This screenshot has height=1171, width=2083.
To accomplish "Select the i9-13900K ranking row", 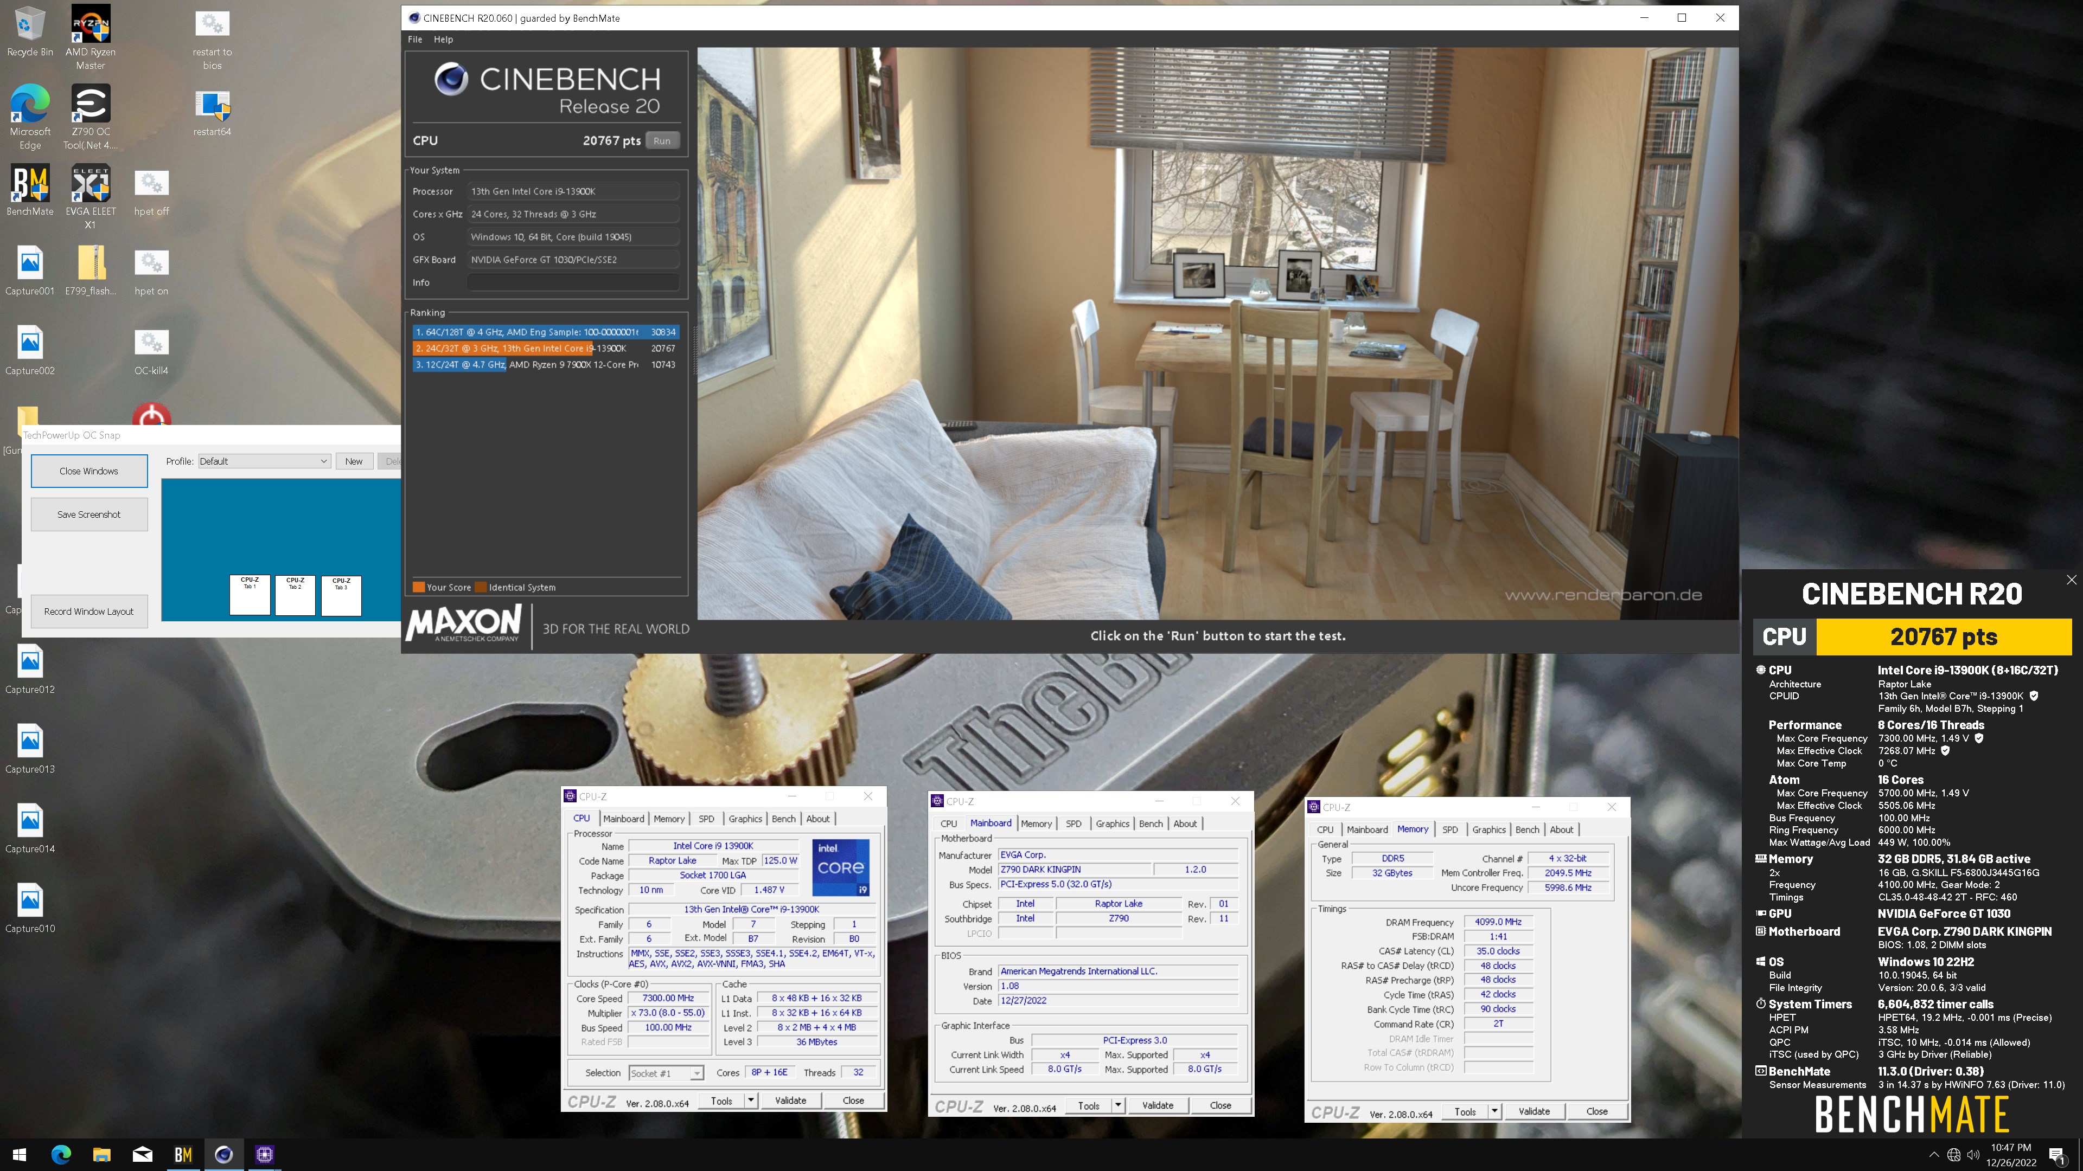I will [x=545, y=348].
